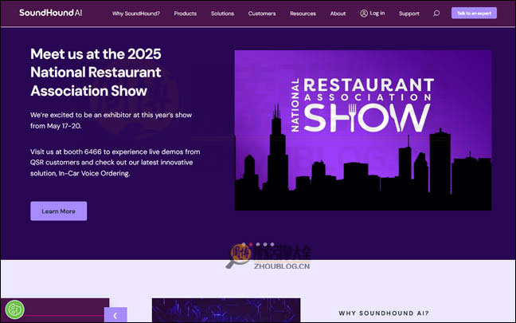
Task: Select the middle carousel dot
Action: (x=258, y=245)
